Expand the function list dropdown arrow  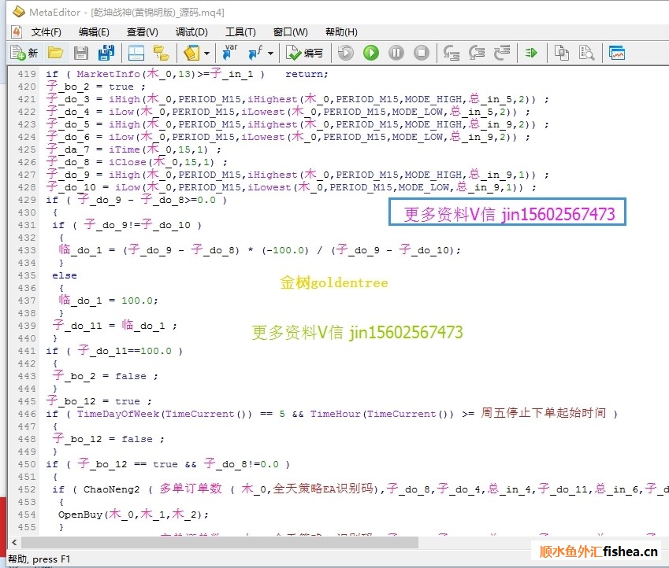tap(270, 53)
